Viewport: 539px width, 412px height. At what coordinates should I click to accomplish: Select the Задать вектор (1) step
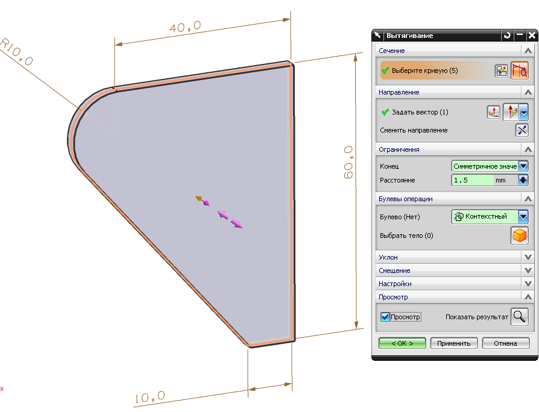420,112
